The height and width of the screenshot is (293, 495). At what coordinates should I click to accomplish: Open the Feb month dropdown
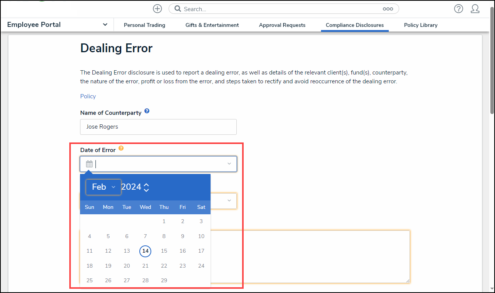click(104, 187)
